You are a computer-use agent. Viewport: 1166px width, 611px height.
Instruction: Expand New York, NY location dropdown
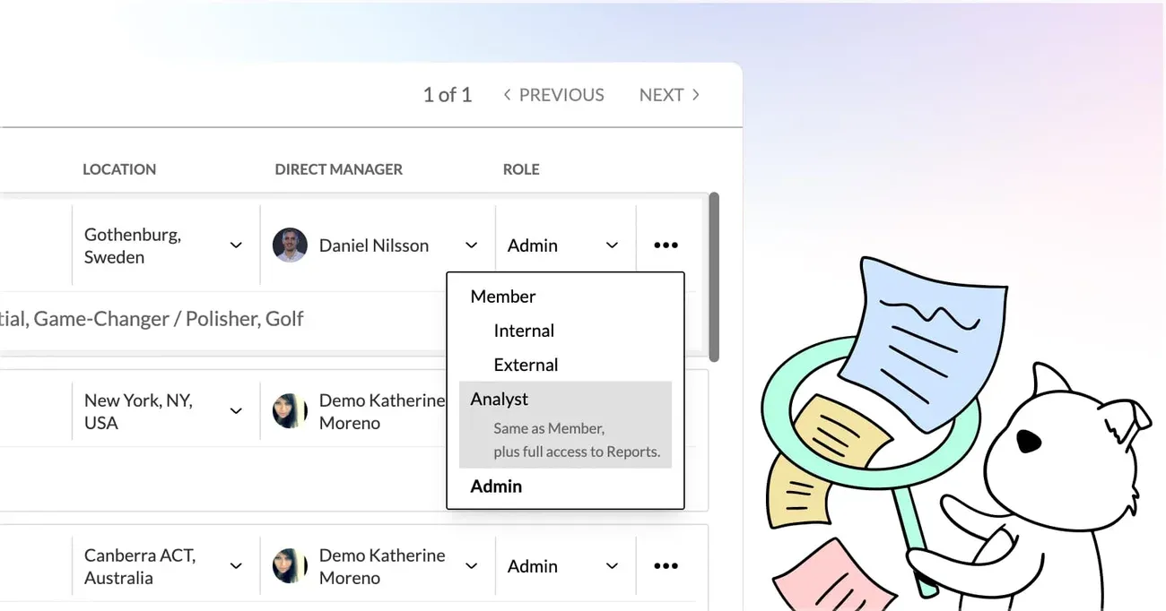click(236, 410)
